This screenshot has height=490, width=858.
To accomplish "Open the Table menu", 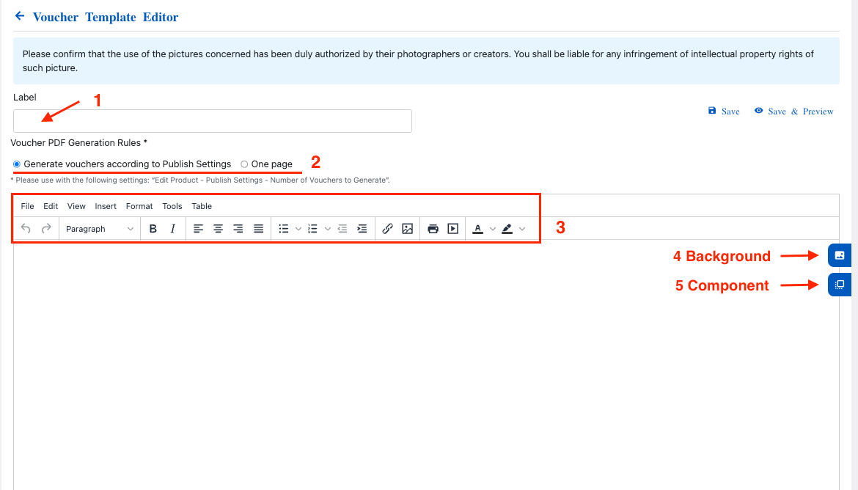I will (x=202, y=206).
